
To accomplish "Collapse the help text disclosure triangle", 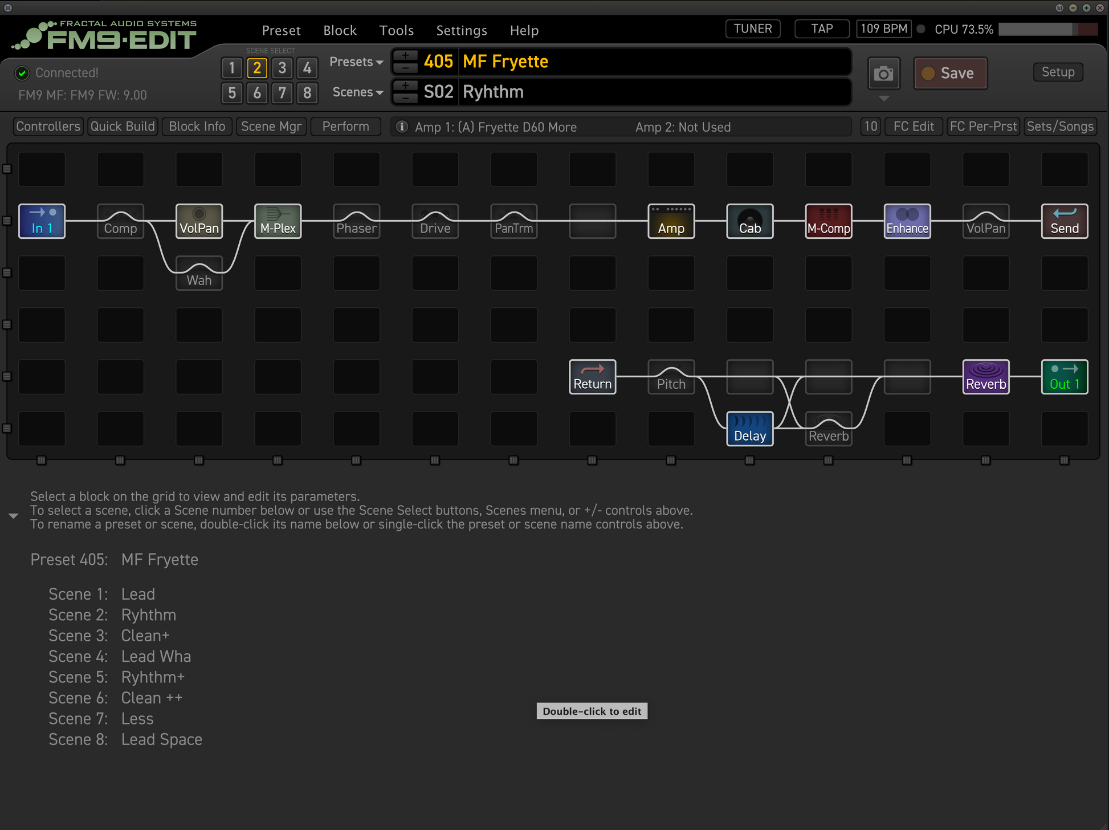I will pyautogui.click(x=14, y=516).
